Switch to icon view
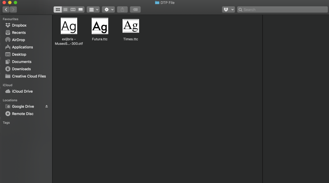This screenshot has width=329, height=183. [x=58, y=10]
